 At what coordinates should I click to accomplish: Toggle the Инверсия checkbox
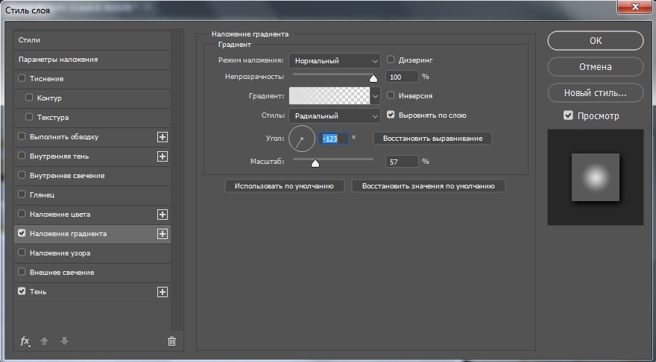[391, 95]
